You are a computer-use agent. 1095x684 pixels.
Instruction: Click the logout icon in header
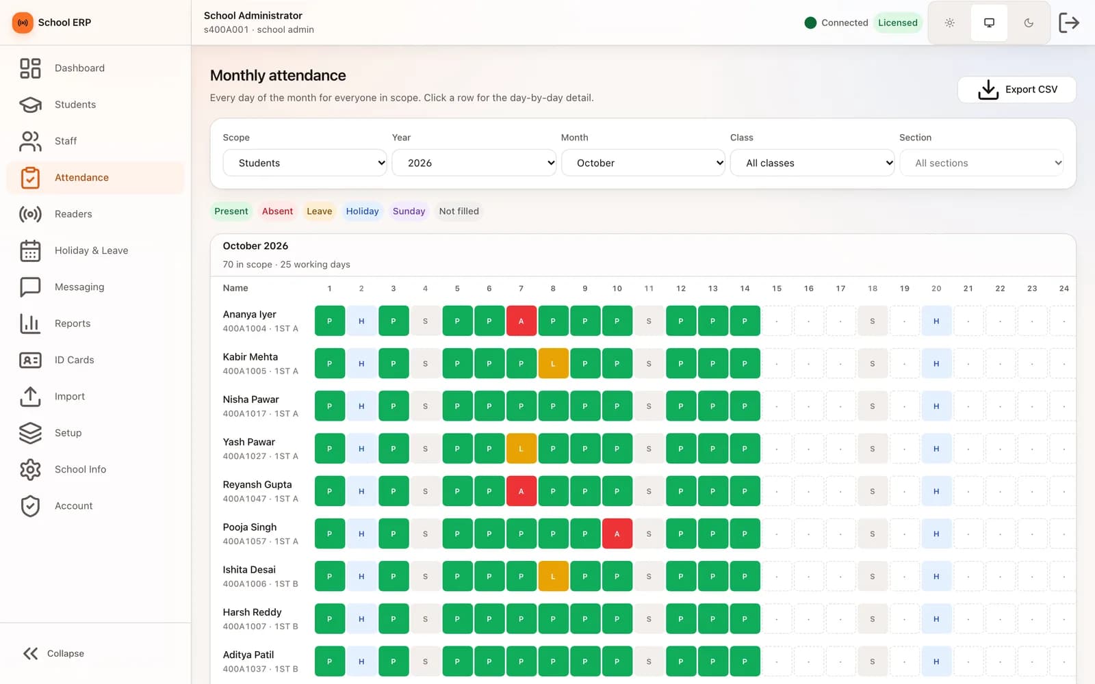[1069, 23]
